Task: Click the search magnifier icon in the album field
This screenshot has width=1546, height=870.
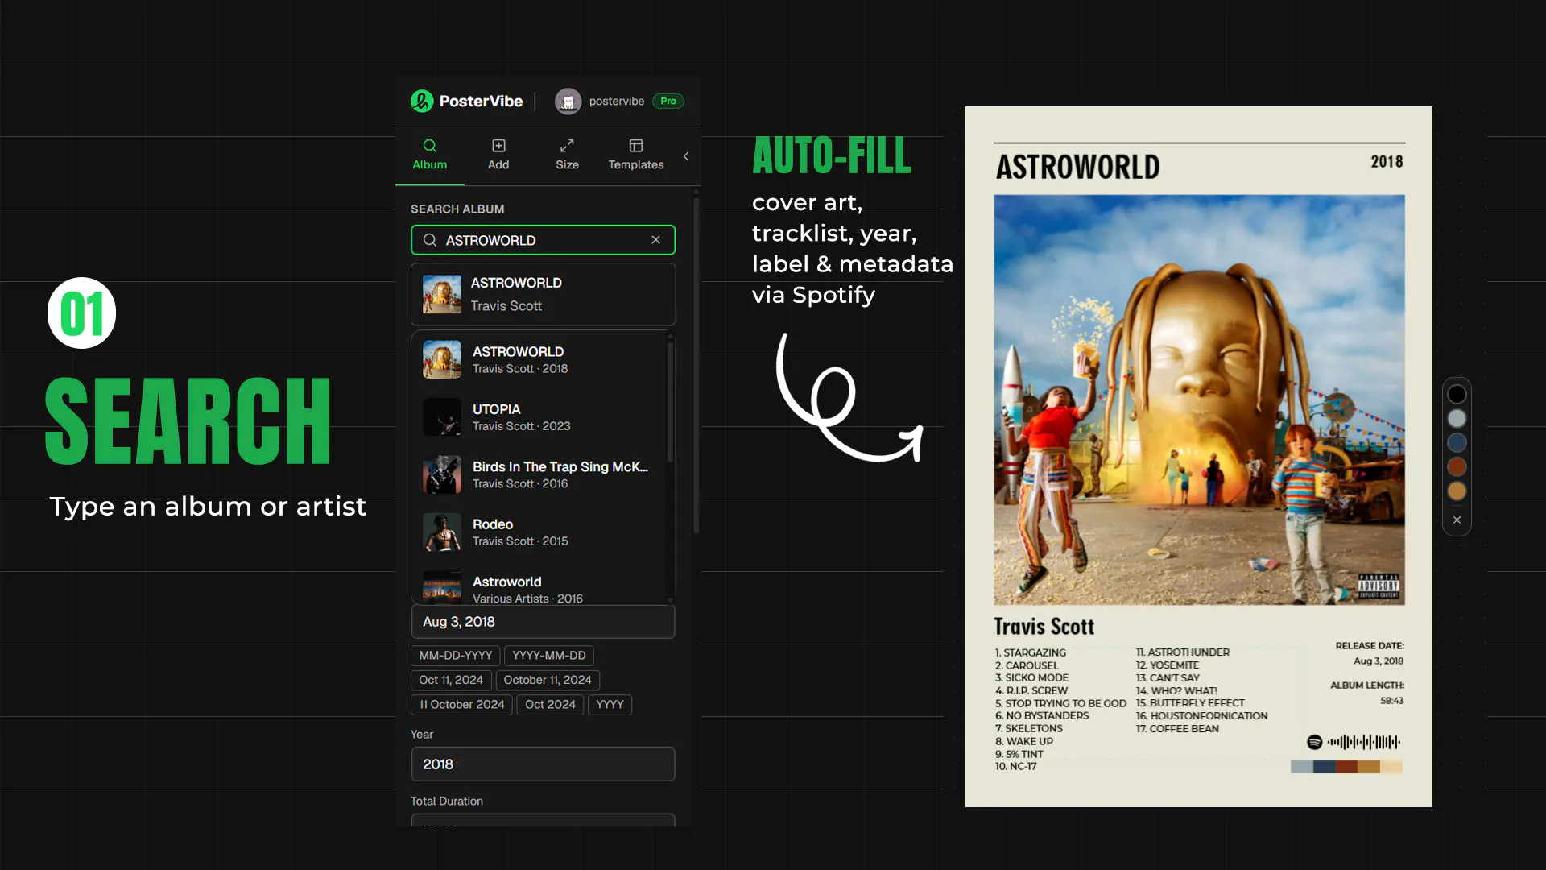Action: 430,240
